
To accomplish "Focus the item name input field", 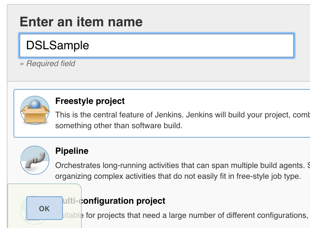I will point(189,45).
